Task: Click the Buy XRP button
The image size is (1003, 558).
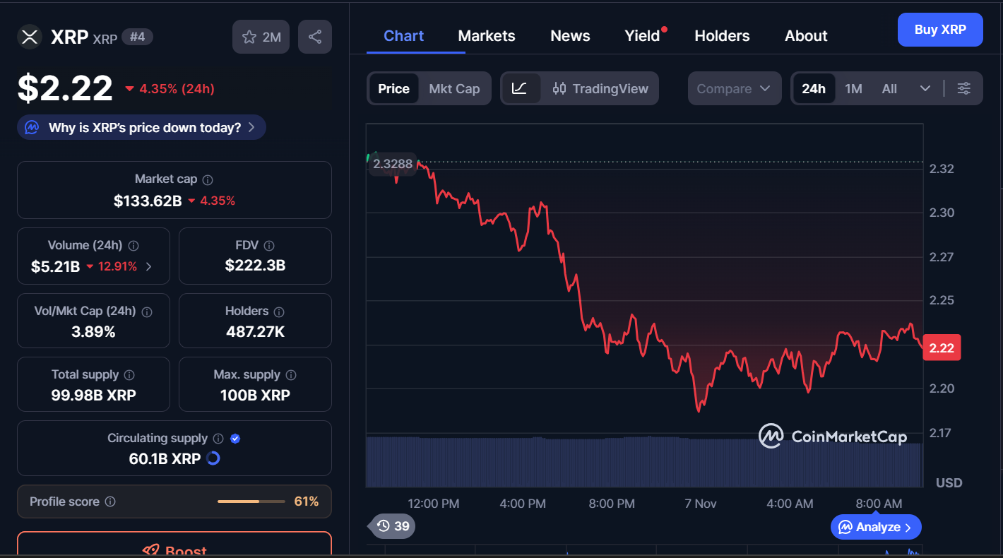Action: tap(939, 30)
